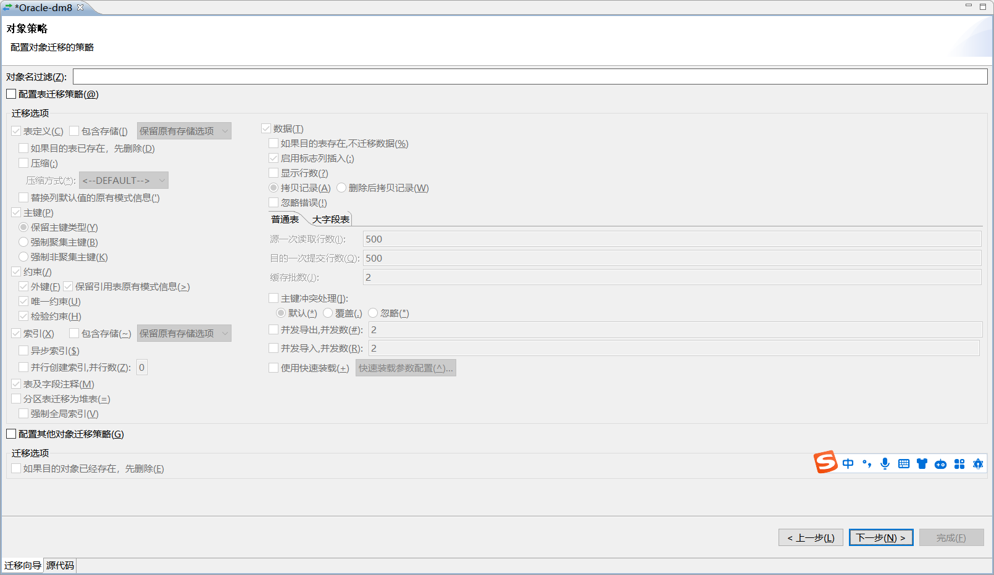The width and height of the screenshot is (994, 575).
Task: Proceed with 下一步 button
Action: click(x=881, y=537)
